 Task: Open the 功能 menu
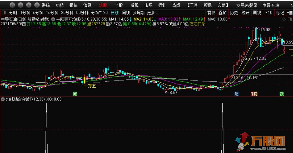pos(59,5)
